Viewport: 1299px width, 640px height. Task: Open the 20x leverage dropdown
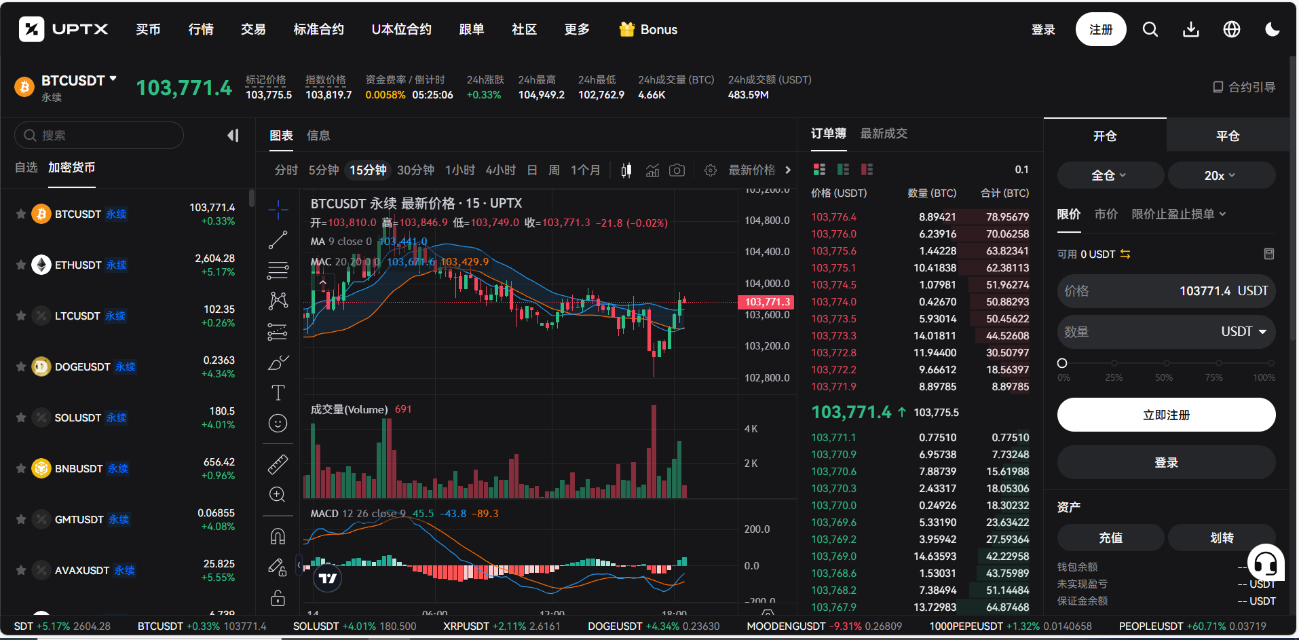1221,175
